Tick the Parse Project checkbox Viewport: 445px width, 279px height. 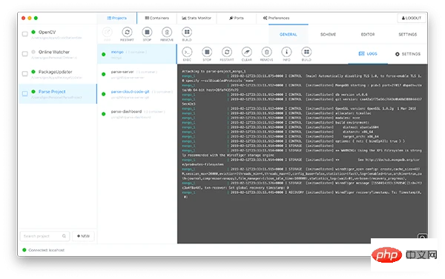click(25, 93)
